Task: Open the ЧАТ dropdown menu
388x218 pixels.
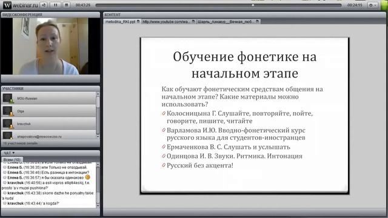Action: 9,153
